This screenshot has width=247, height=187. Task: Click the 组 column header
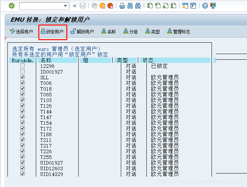pyautogui.click(x=96, y=60)
